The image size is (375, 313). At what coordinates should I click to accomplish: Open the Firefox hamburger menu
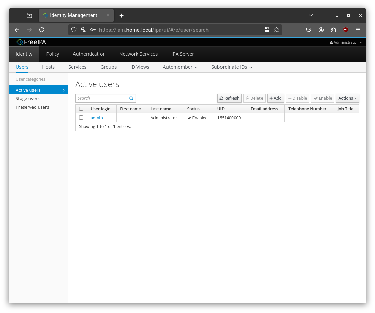tap(358, 30)
